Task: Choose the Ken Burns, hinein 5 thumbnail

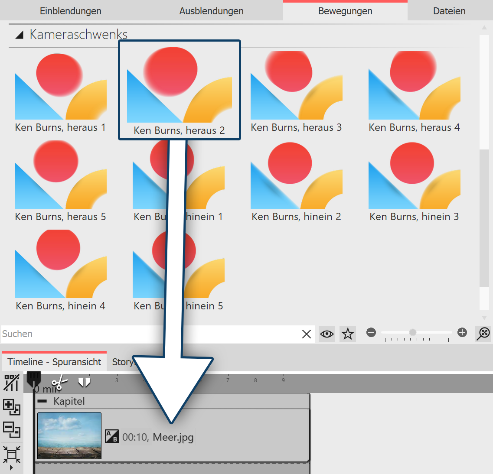Action: coord(178,270)
